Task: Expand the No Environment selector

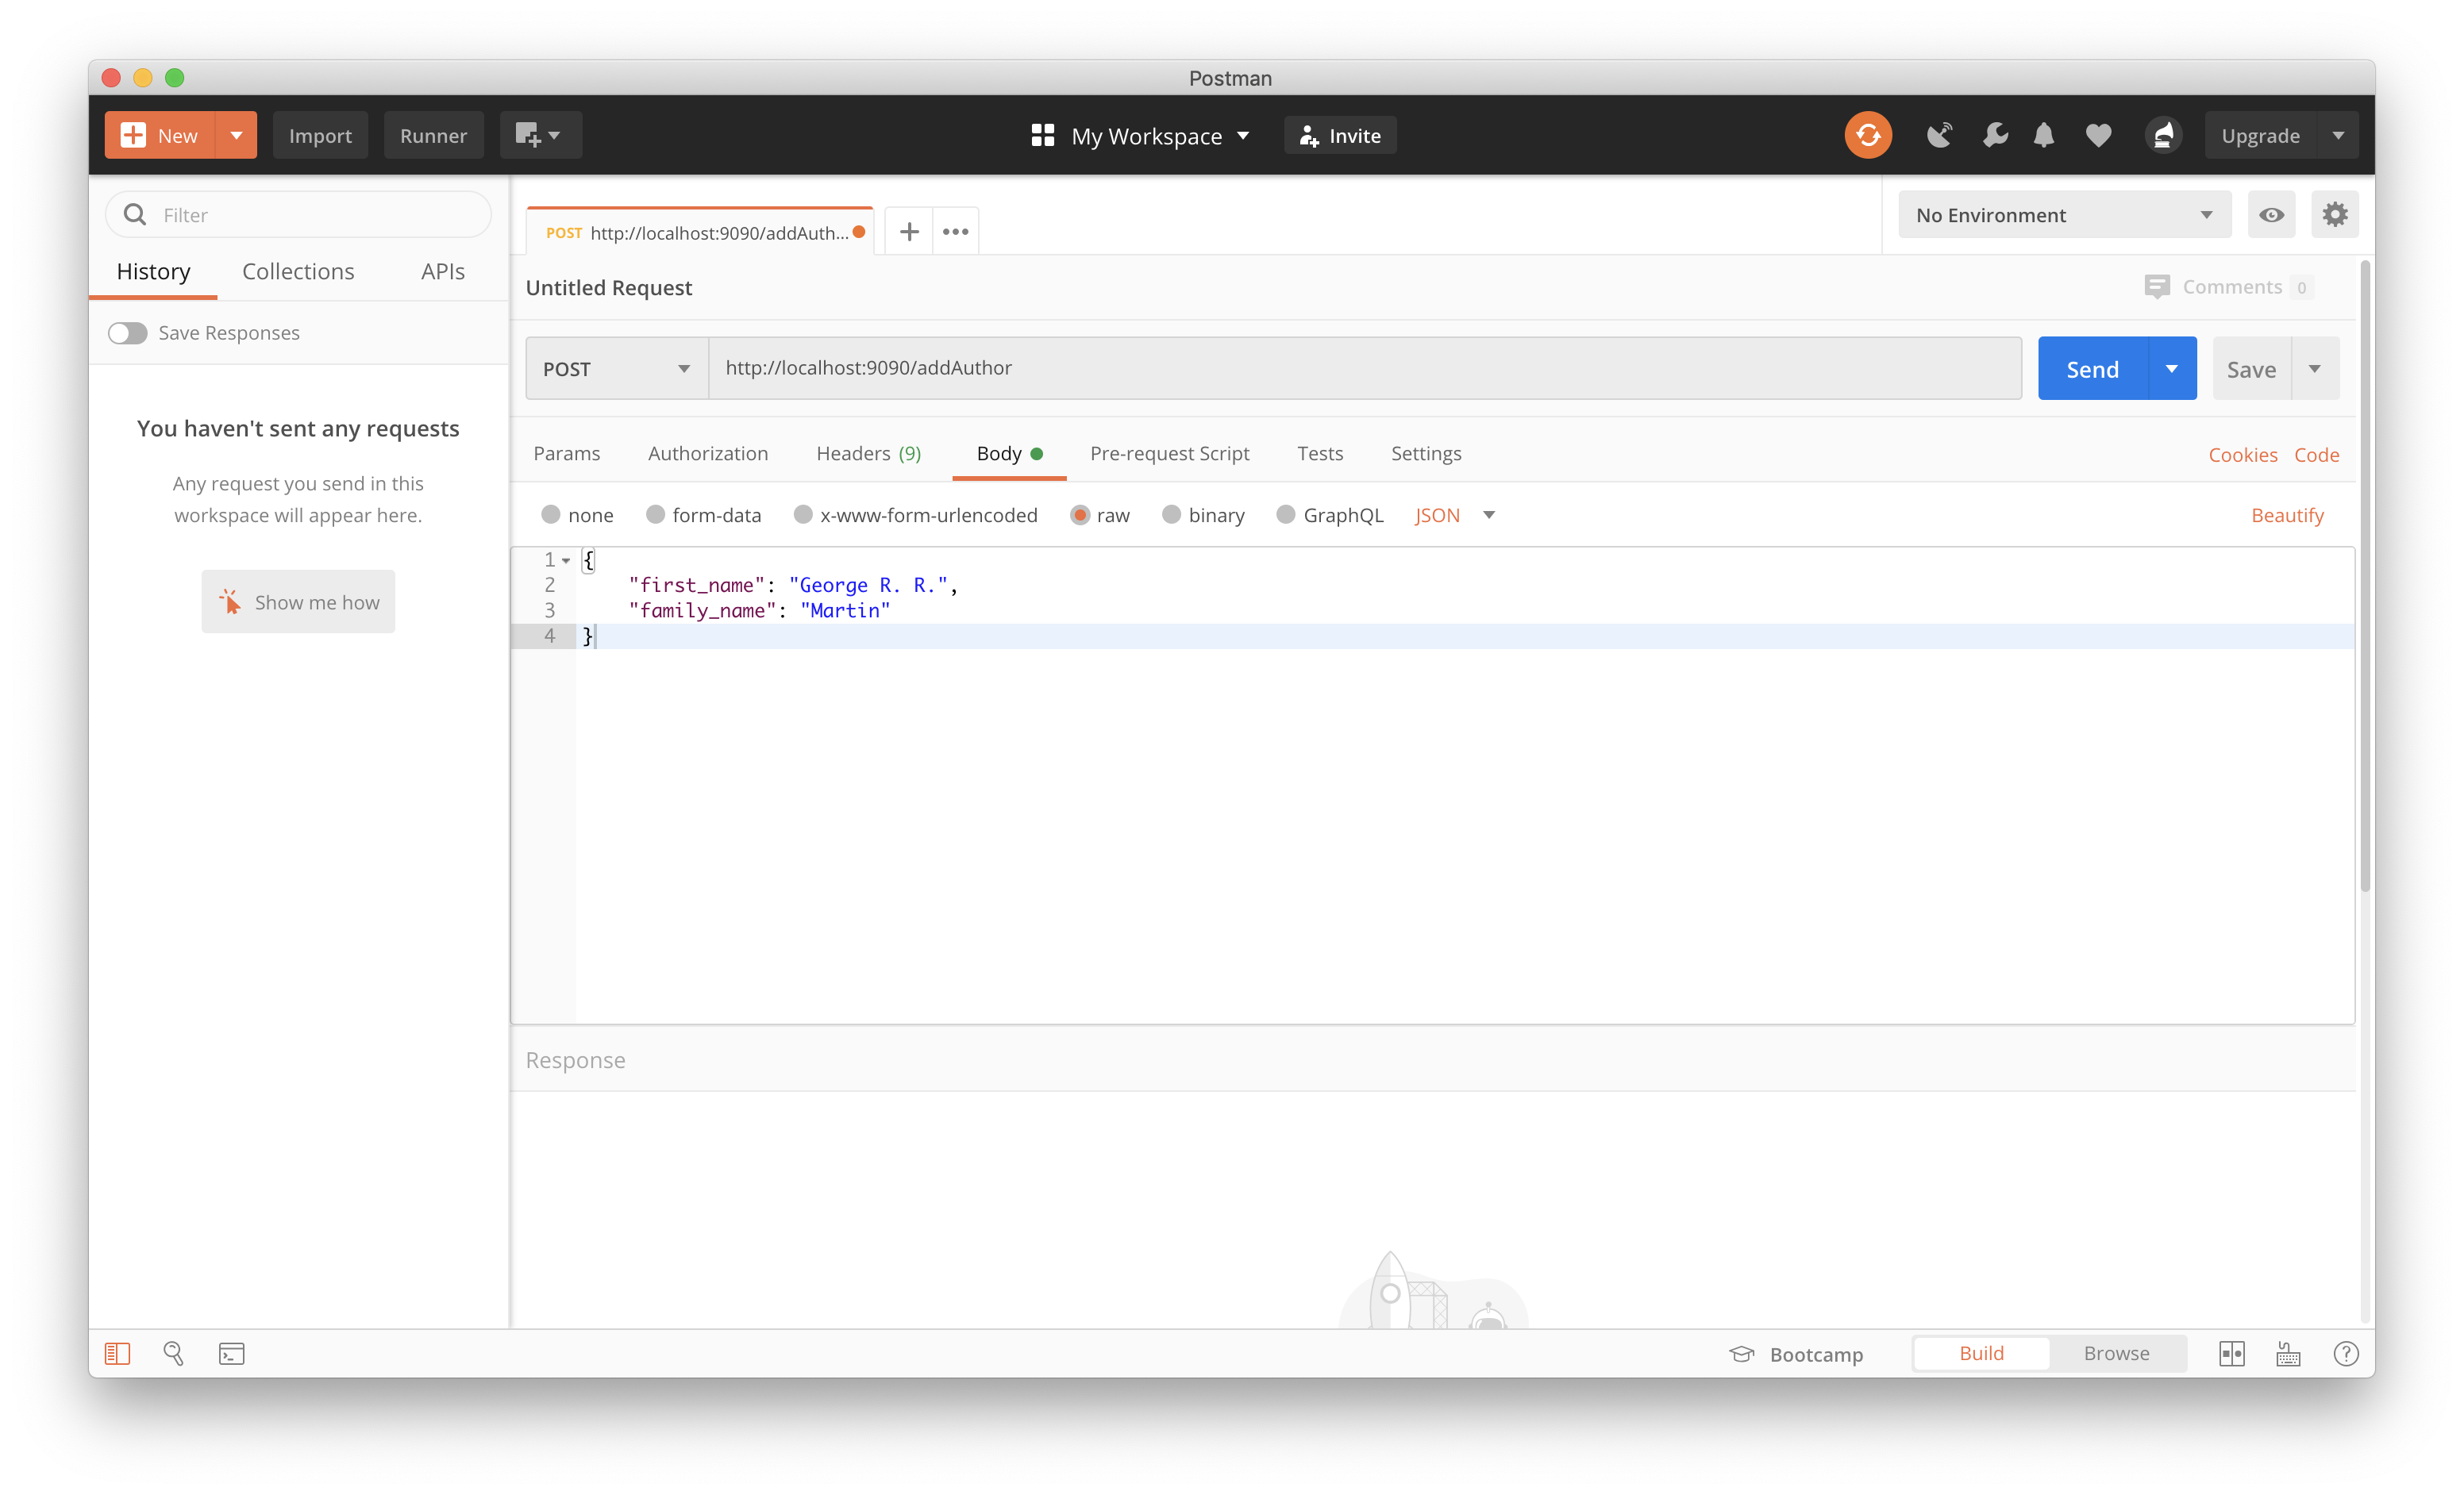Action: [x=2063, y=215]
